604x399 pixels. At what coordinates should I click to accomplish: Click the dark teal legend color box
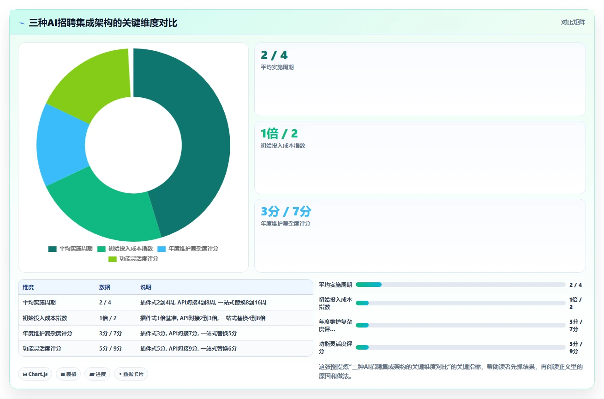coord(52,249)
